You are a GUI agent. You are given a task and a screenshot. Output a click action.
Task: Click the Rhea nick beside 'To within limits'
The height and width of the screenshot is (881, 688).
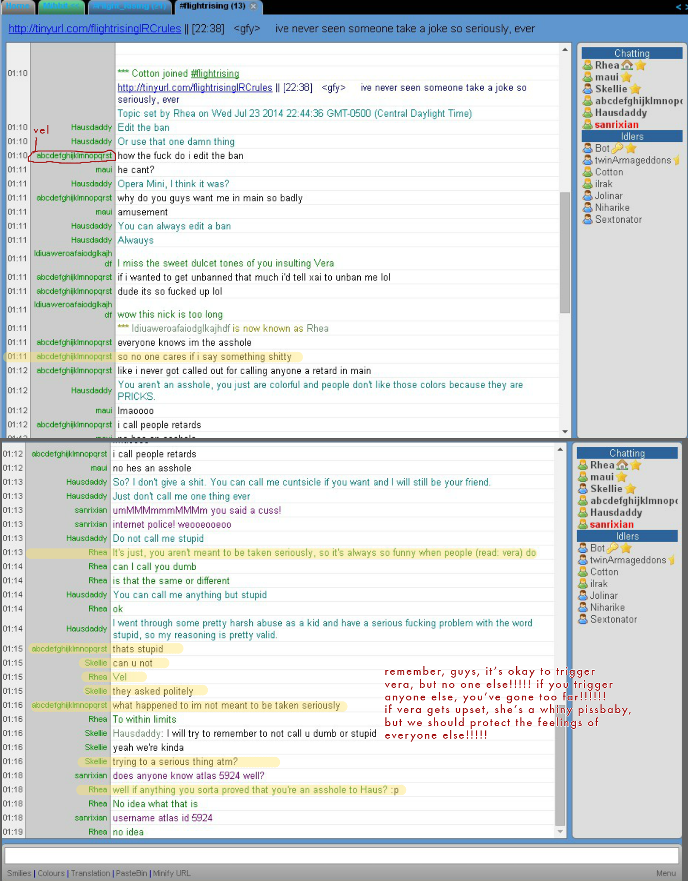(x=98, y=719)
